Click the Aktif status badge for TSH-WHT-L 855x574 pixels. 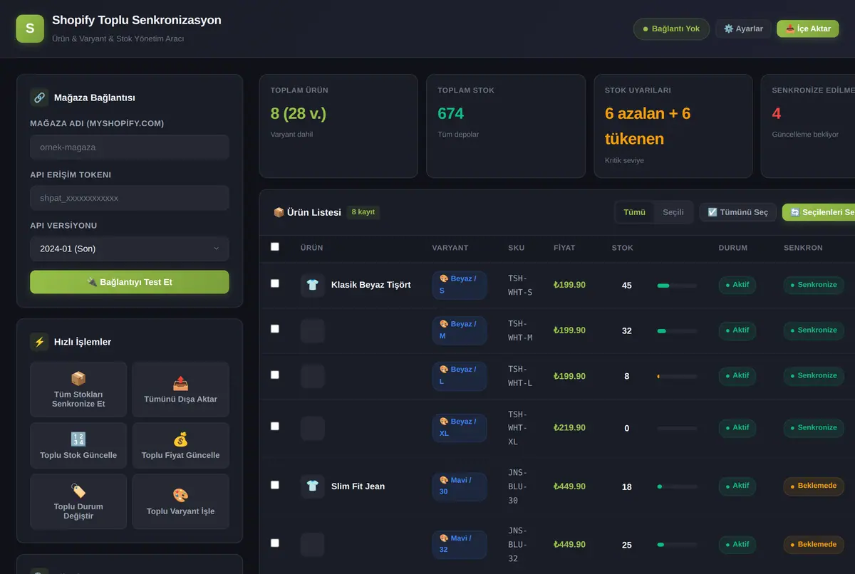(x=737, y=376)
